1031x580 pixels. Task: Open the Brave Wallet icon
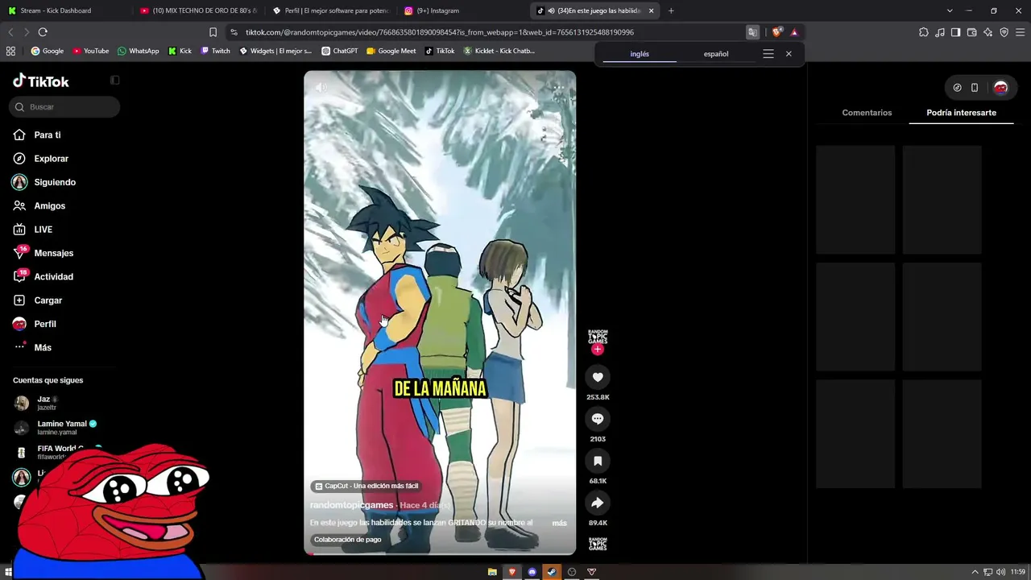(x=971, y=32)
